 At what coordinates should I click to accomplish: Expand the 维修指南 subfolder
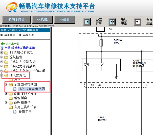[6, 98]
